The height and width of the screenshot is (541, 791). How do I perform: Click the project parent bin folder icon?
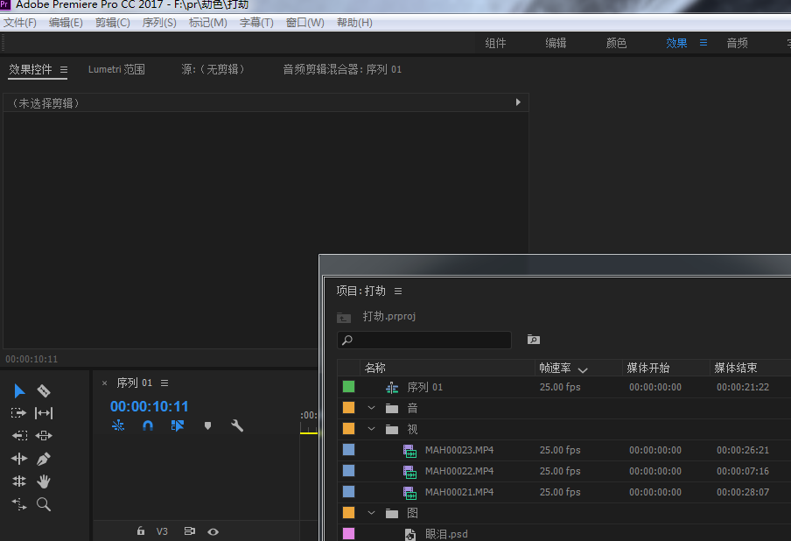point(344,318)
